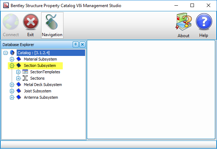Click Joist Subsystem diamond icon
Screen dimensions: 217x149
click(19, 91)
